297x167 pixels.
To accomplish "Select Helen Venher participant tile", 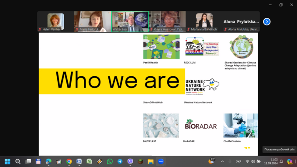I will point(56,21).
